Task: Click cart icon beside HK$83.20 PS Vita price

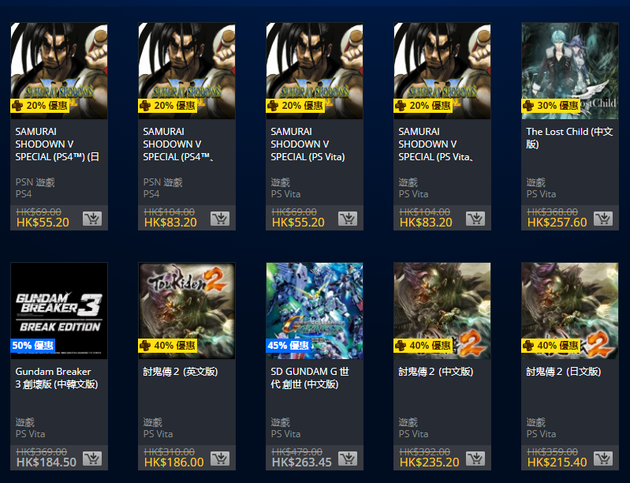Action: click(x=475, y=219)
